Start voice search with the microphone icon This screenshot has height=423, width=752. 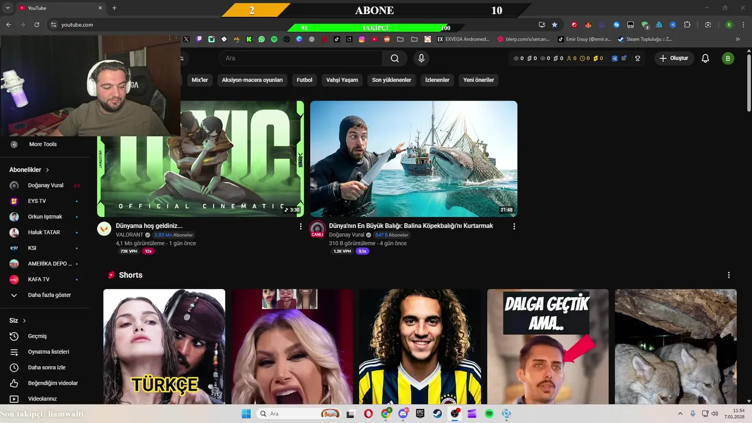tap(421, 58)
